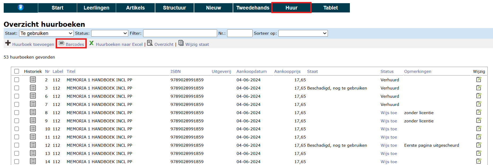Click edit icon for book number 3
The width and height of the screenshot is (493, 165).
[479, 88]
